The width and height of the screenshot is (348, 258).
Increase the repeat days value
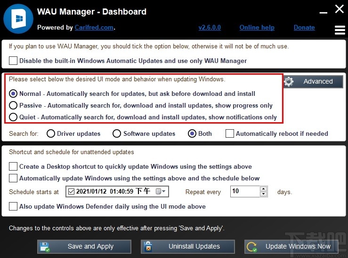pos(263,189)
